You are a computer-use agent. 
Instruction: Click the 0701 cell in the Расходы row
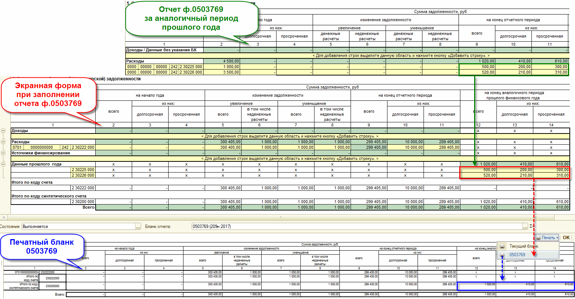(17, 147)
